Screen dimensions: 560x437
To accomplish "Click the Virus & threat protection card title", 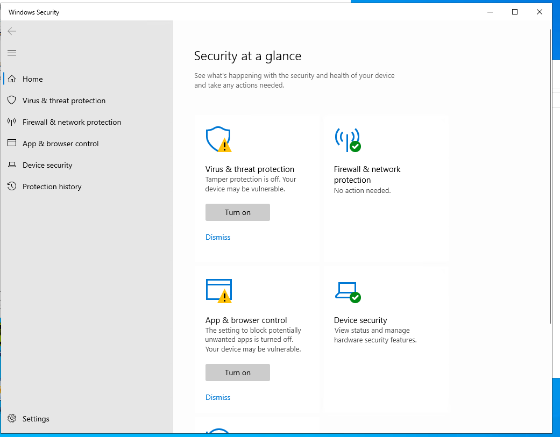I will [250, 169].
